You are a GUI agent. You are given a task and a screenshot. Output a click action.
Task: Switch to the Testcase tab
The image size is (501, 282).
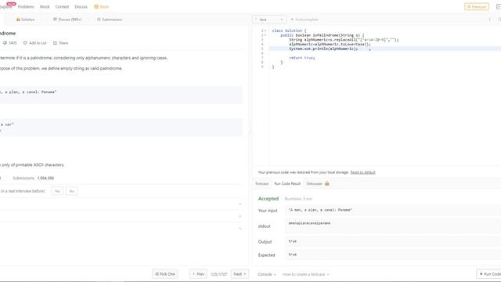(x=261, y=183)
